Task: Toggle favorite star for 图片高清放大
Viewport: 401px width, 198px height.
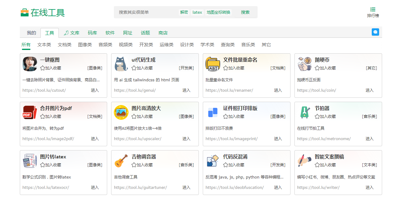Action: point(134,116)
